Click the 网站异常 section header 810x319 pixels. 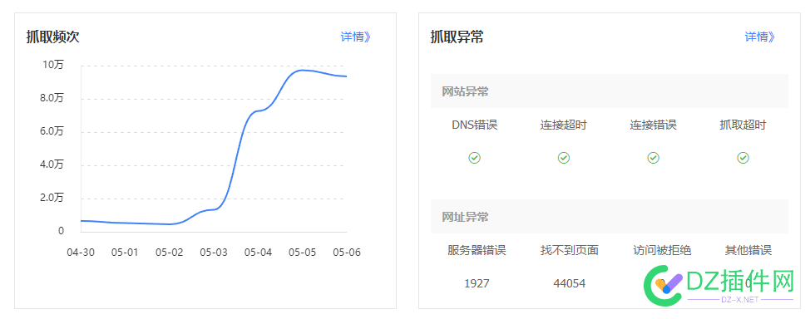pyautogui.click(x=609, y=91)
